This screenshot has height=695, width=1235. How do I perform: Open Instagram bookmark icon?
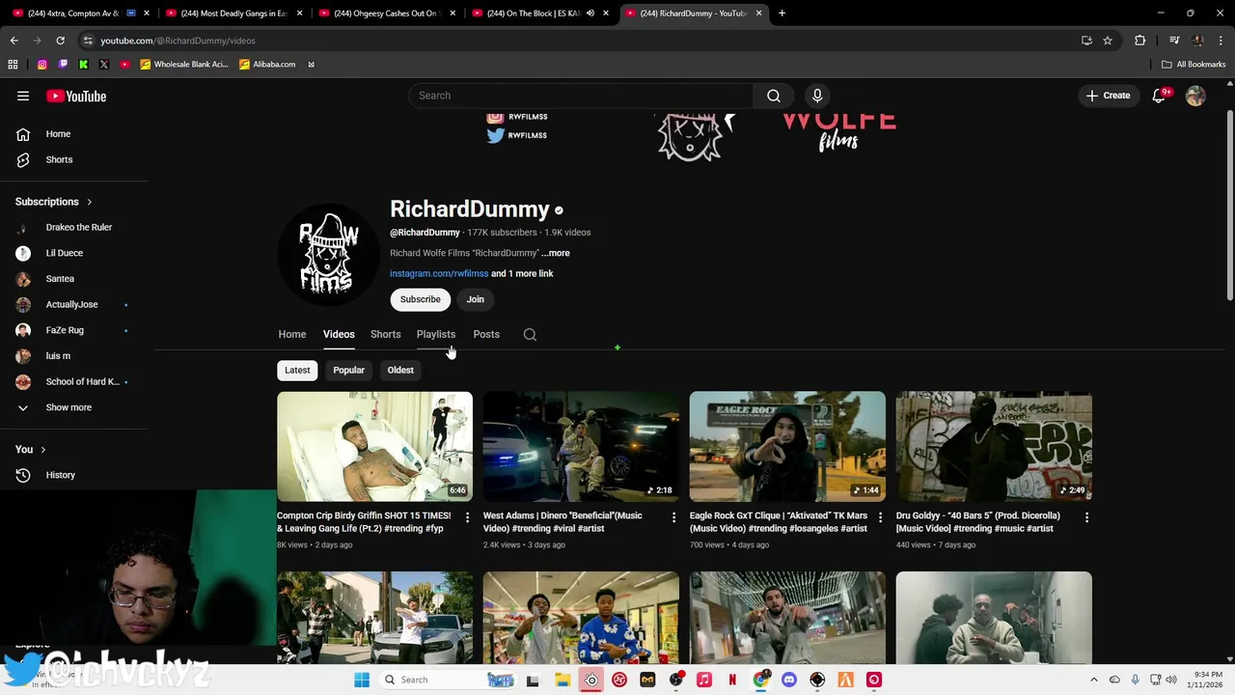(42, 65)
